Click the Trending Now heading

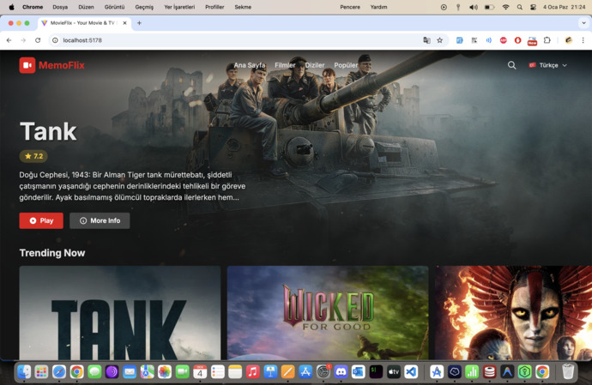pos(52,253)
